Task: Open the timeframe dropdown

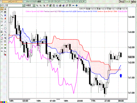Action: 34,6
